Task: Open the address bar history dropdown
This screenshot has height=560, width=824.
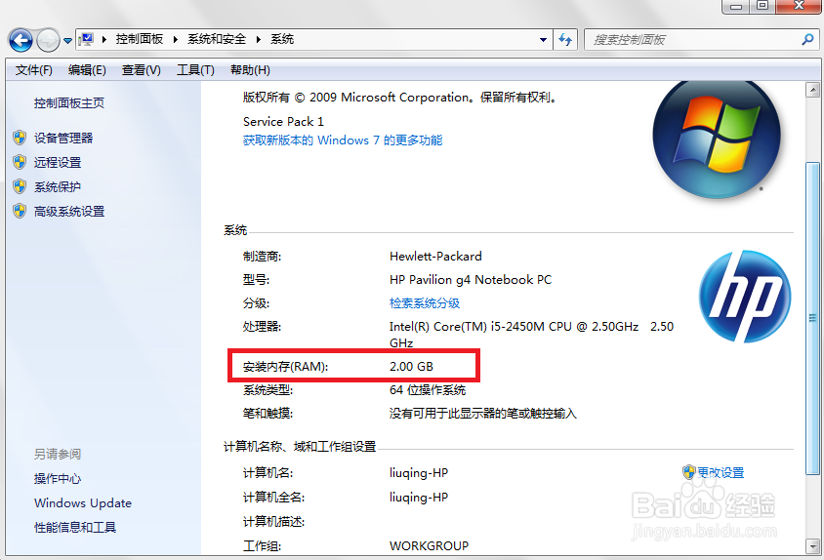Action: pyautogui.click(x=543, y=40)
